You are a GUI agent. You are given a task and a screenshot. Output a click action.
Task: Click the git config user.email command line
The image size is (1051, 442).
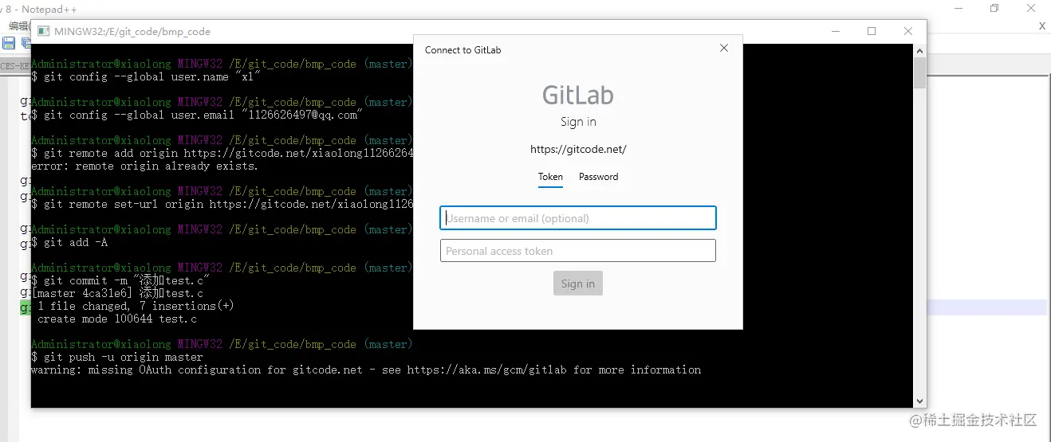point(197,115)
